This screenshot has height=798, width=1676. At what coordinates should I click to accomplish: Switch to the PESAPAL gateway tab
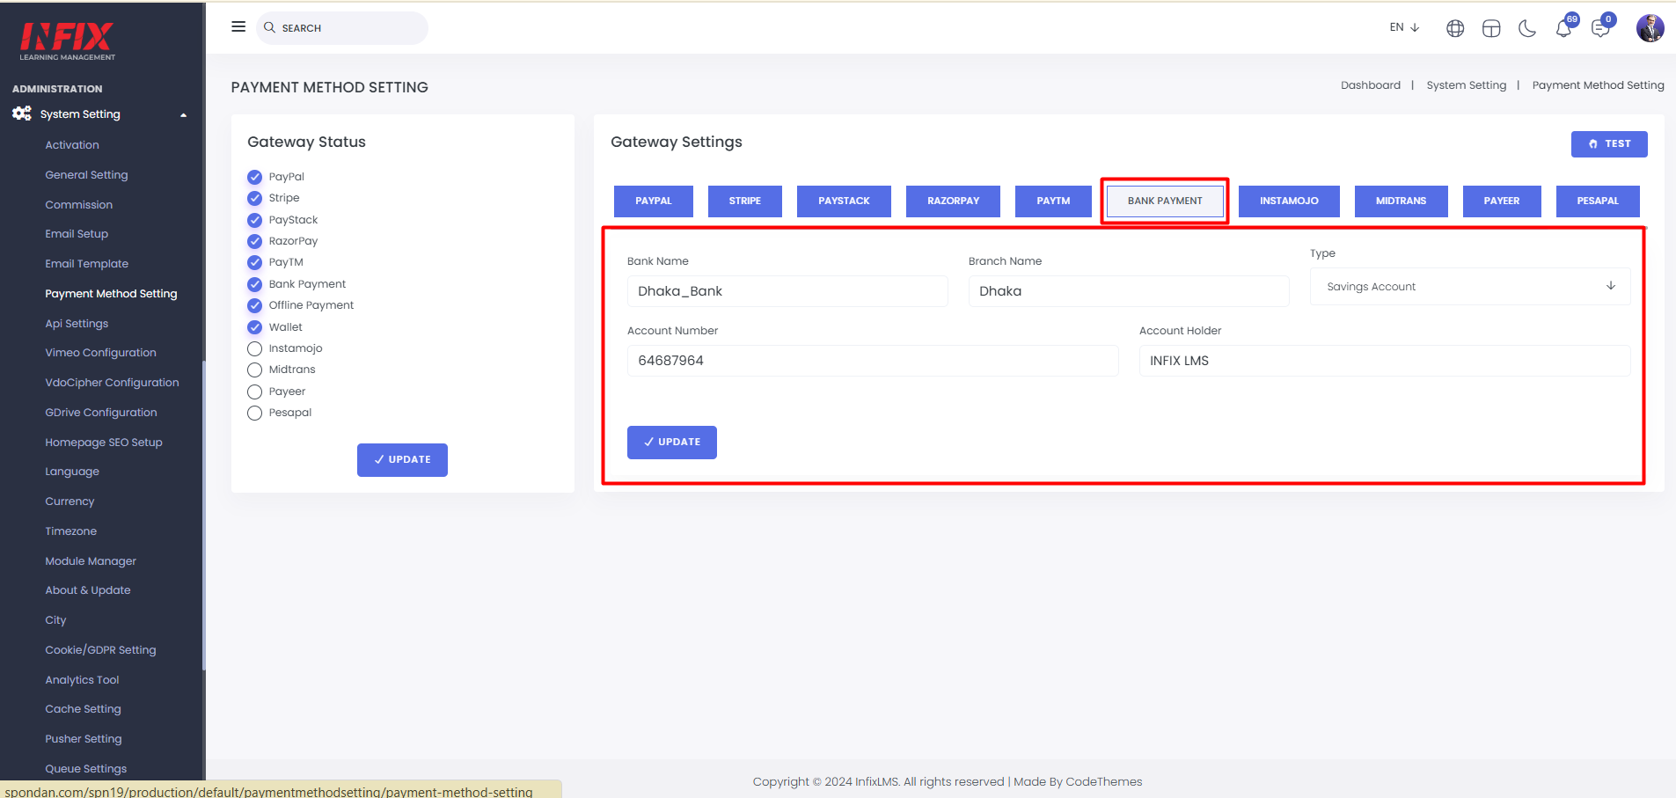(1598, 201)
